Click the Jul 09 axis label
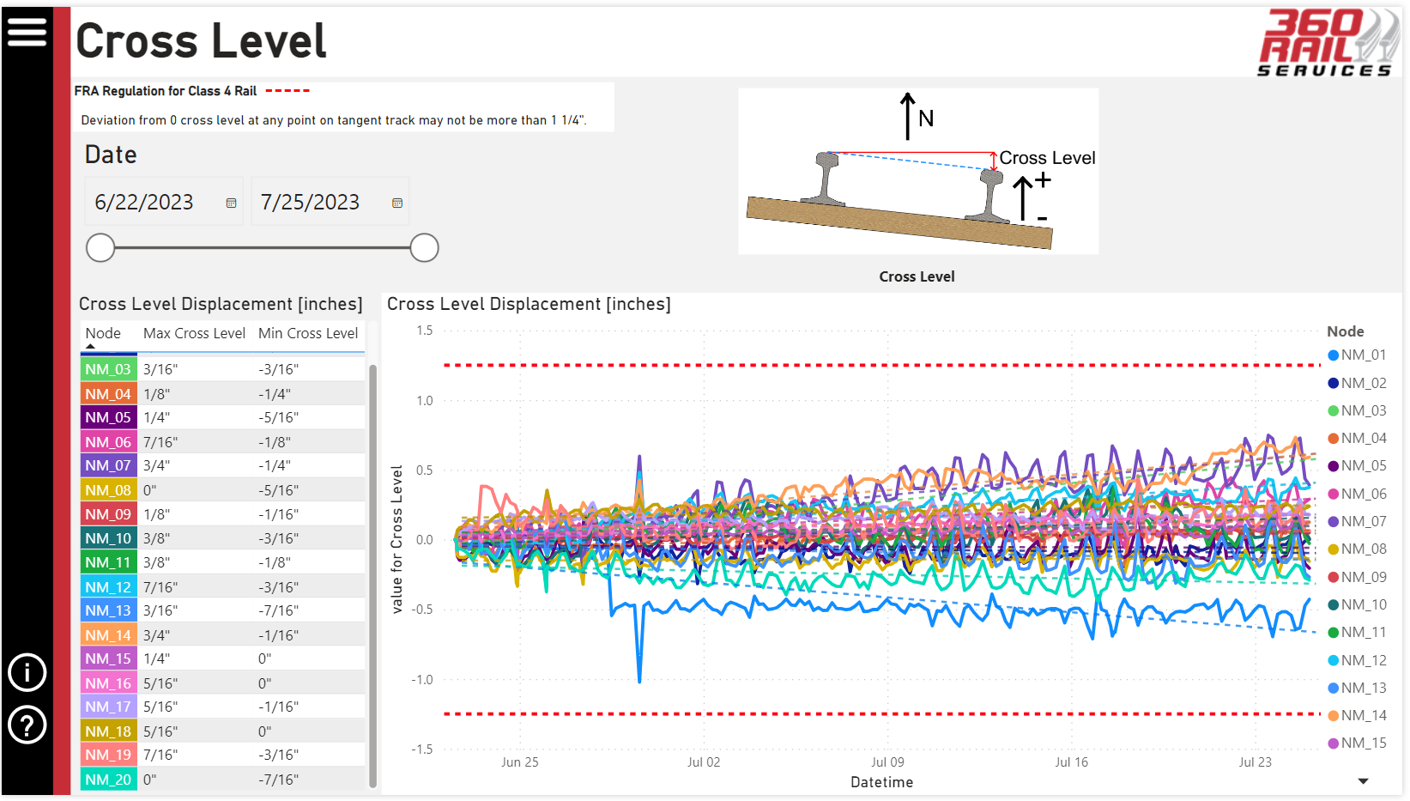1410x801 pixels. [x=887, y=762]
